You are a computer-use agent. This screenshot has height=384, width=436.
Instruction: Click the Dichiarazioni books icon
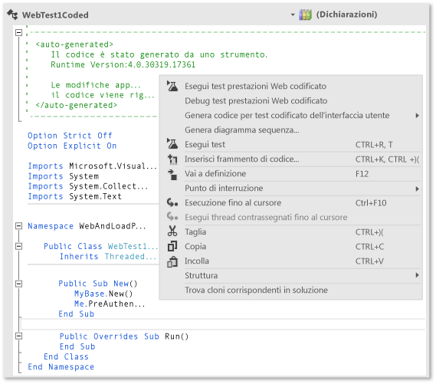[305, 15]
